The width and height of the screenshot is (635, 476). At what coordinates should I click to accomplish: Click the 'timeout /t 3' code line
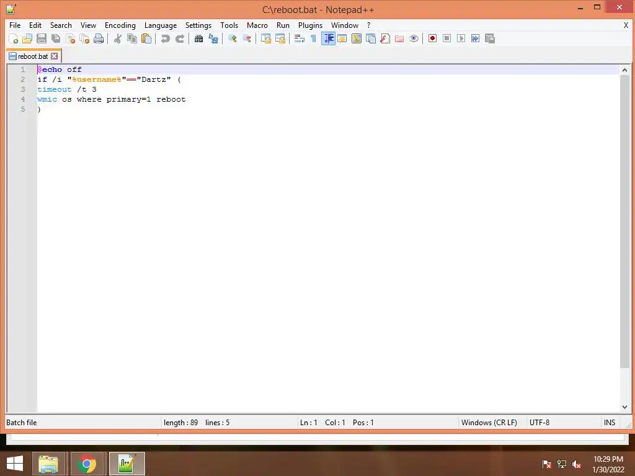point(67,89)
